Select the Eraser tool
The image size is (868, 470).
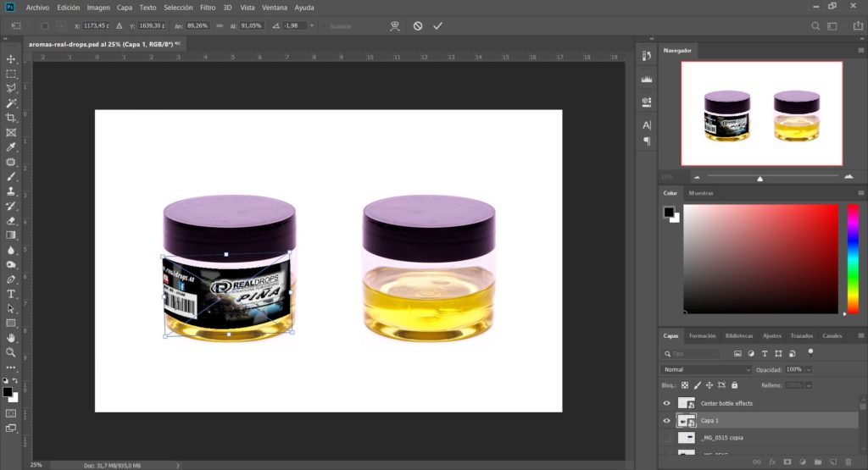tap(10, 221)
